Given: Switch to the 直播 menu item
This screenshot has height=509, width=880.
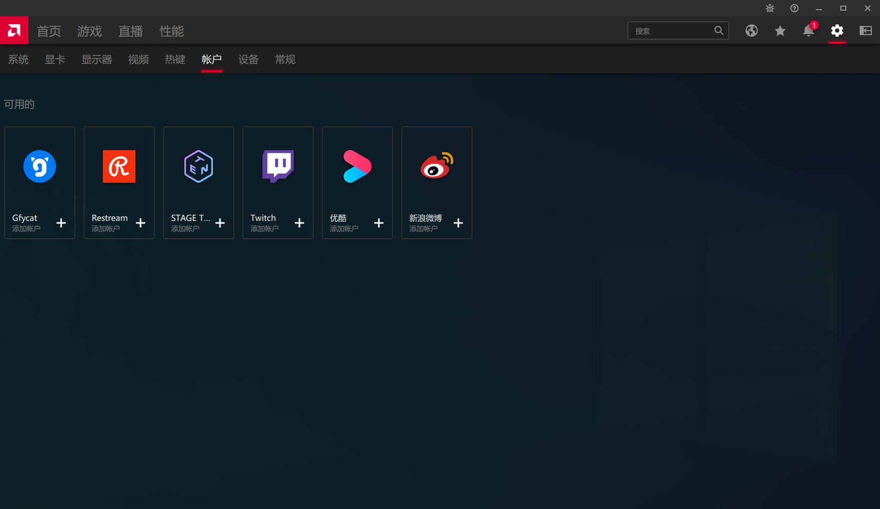Looking at the screenshot, I should pos(130,31).
